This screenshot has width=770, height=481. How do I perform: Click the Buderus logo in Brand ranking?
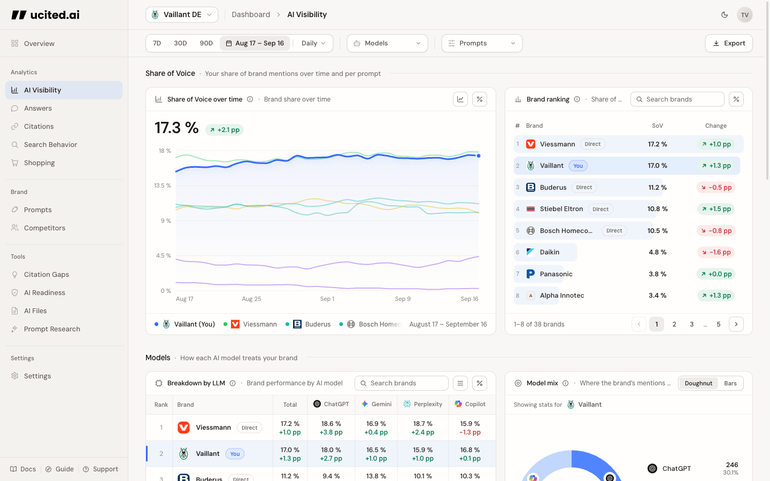530,188
